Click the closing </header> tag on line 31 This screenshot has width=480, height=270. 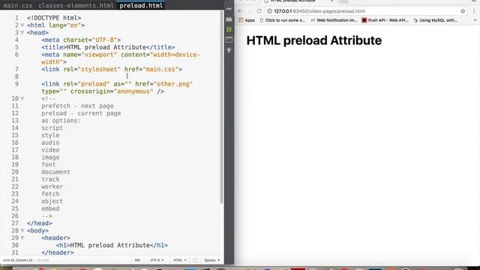coord(58,253)
